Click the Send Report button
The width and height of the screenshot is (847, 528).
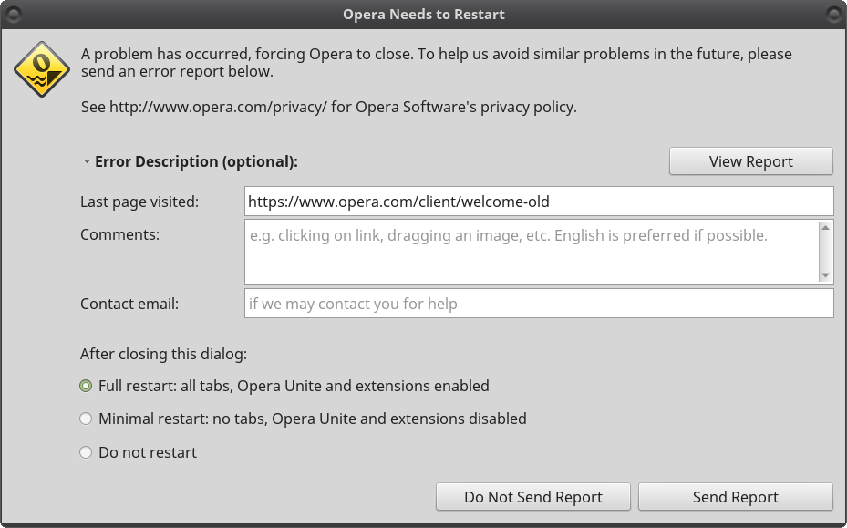[735, 497]
